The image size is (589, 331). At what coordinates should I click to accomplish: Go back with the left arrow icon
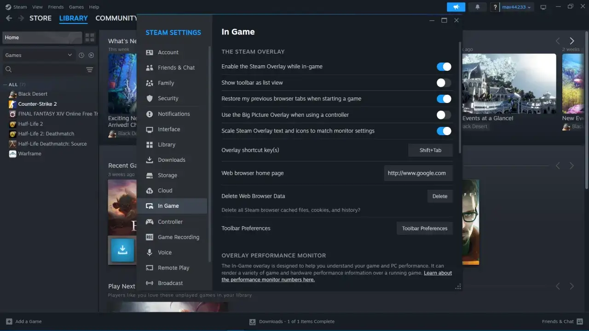click(x=9, y=18)
